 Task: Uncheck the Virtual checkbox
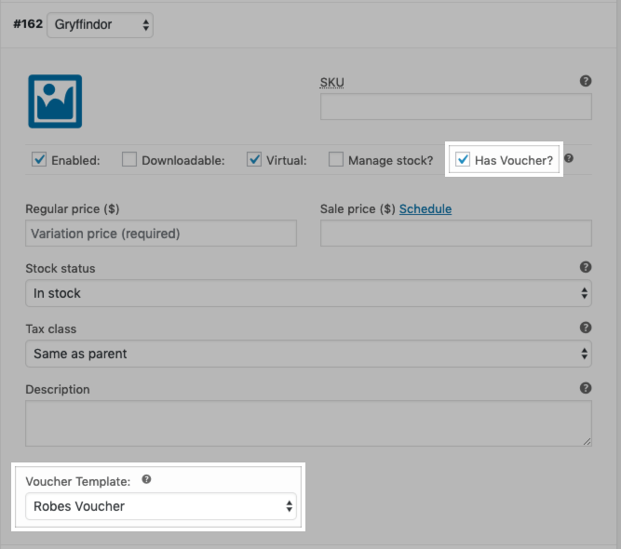click(254, 159)
